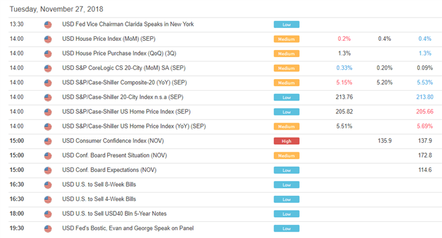The image size is (442, 238).
Task: Click red actual value 5.15%
Action: click(x=344, y=82)
